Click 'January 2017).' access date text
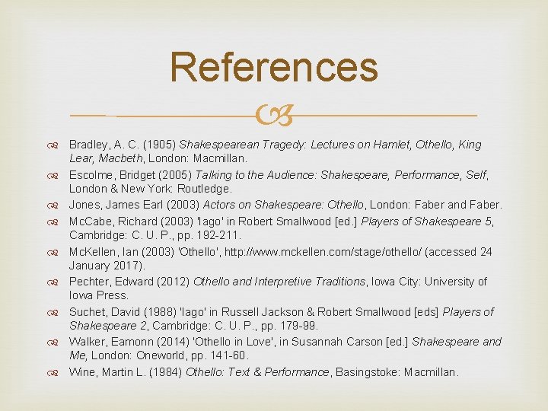Image resolution: width=548 pixels, height=411 pixels. [x=107, y=266]
